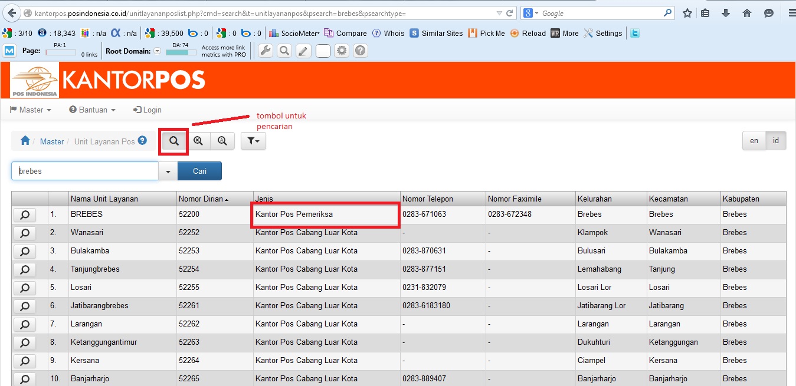Click the Master breadcrumb link

52,141
